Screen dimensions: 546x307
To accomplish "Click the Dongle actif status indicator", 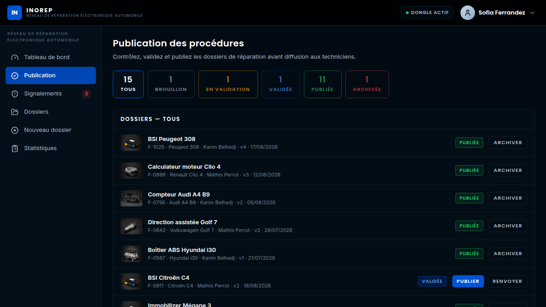I will 427,13.
